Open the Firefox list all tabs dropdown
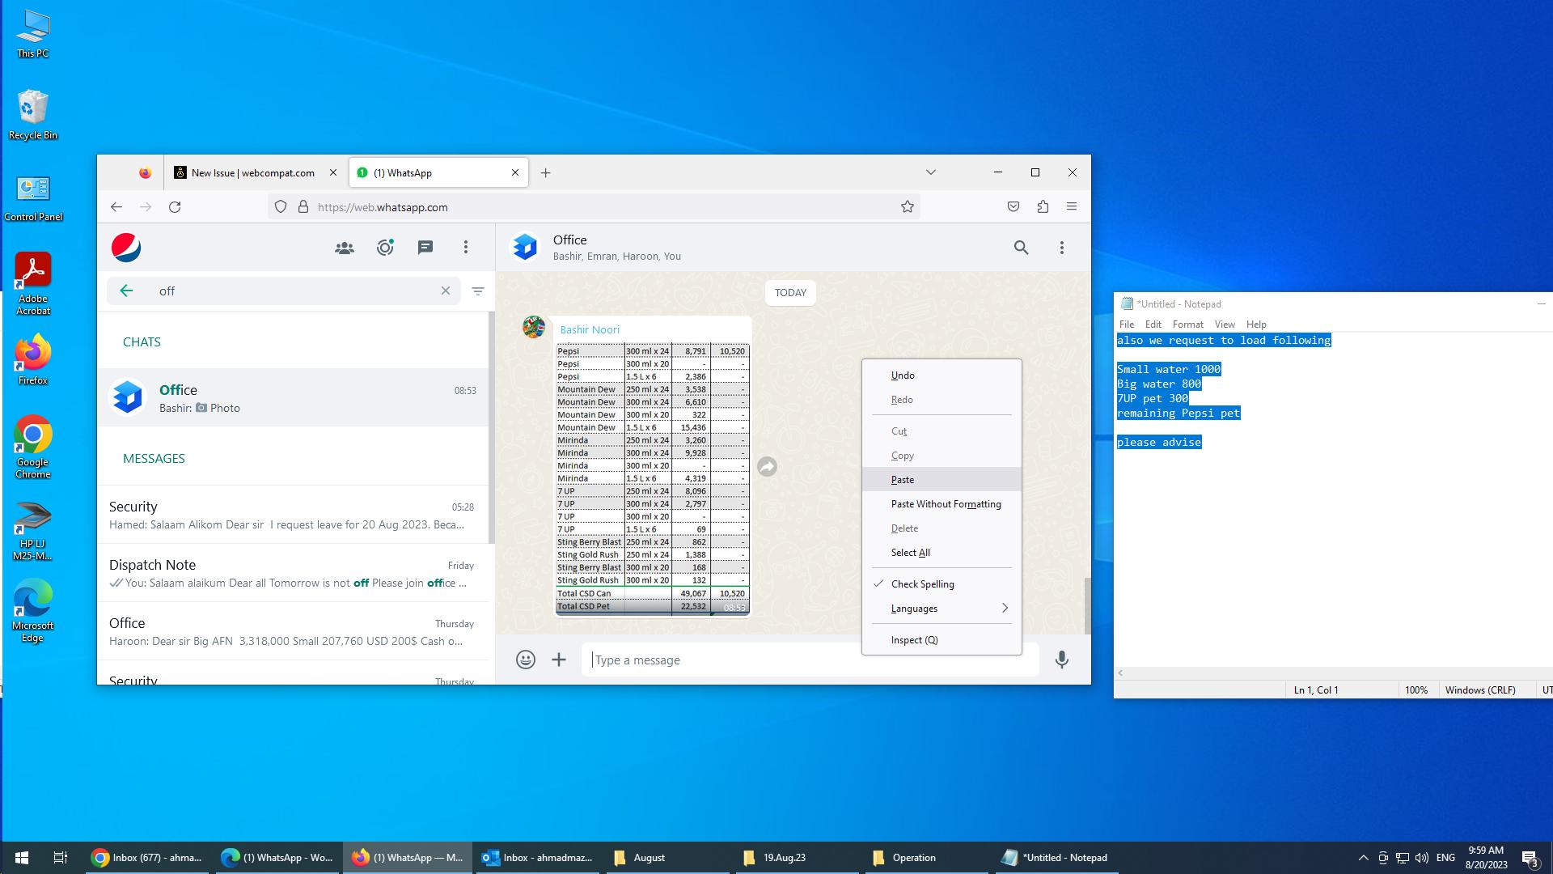 pyautogui.click(x=931, y=172)
